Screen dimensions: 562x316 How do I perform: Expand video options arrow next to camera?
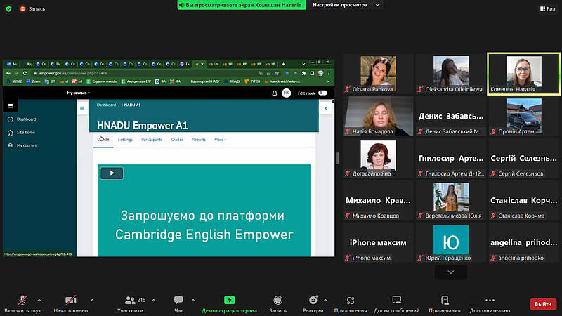pyautogui.click(x=92, y=301)
